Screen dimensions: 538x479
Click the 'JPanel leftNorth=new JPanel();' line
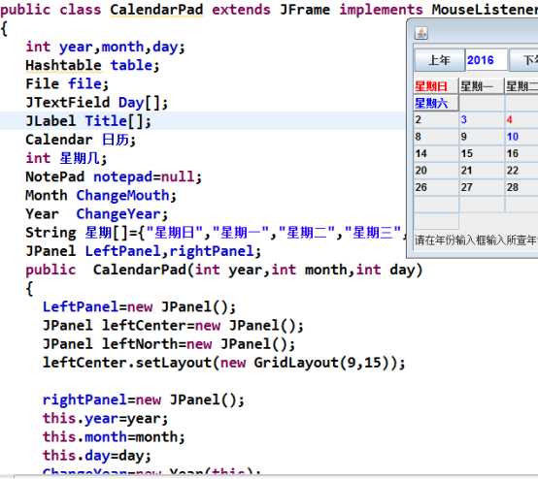click(x=169, y=344)
